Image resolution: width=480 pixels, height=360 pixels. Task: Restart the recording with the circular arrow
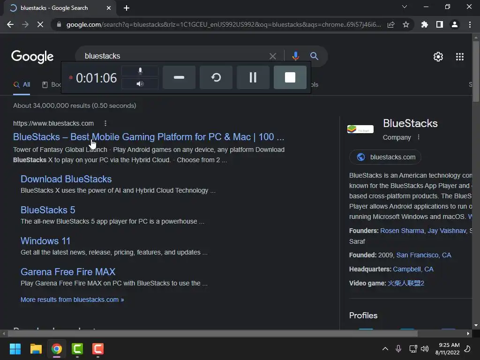click(x=216, y=77)
